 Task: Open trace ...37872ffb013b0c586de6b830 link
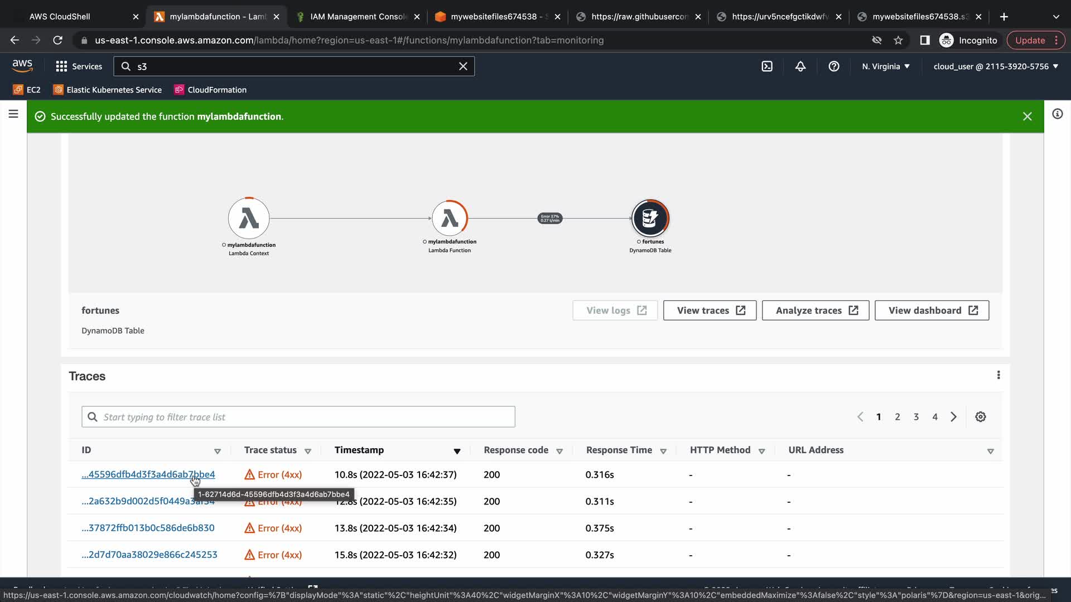click(148, 528)
